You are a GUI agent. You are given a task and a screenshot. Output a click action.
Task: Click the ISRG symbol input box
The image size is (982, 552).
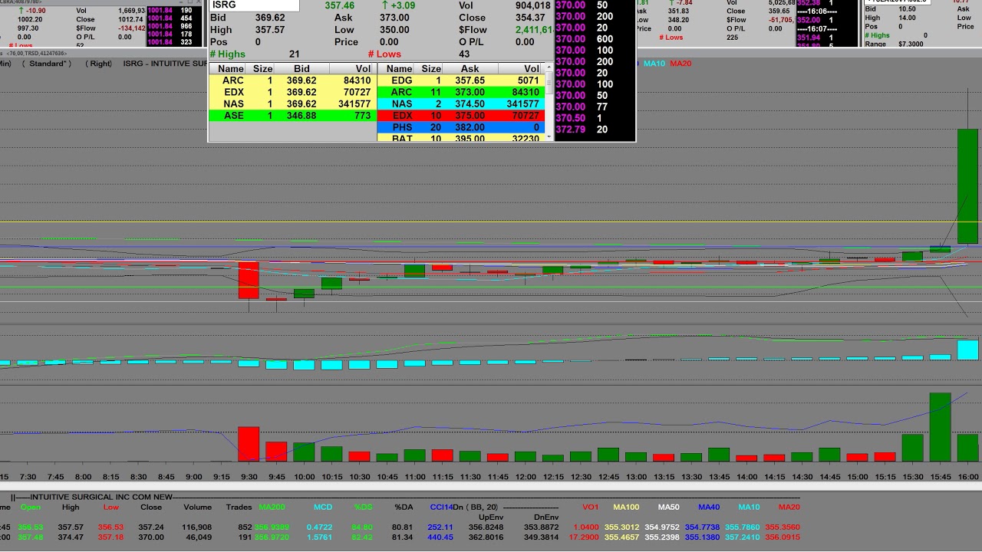(x=254, y=5)
